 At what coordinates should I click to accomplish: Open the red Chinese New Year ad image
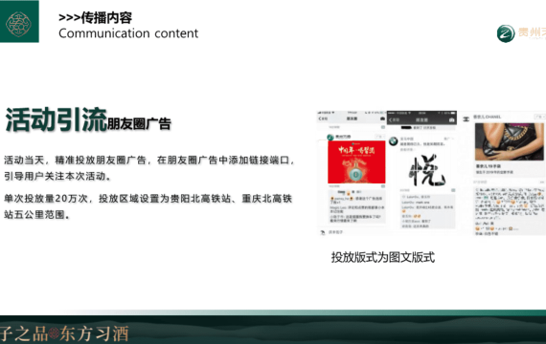[356, 161]
